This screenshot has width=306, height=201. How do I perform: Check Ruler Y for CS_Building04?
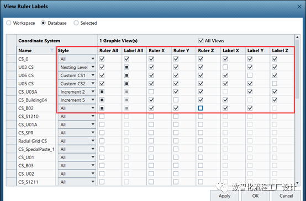coord(176,100)
